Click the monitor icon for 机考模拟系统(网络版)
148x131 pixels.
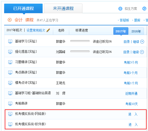[x=10, y=114]
